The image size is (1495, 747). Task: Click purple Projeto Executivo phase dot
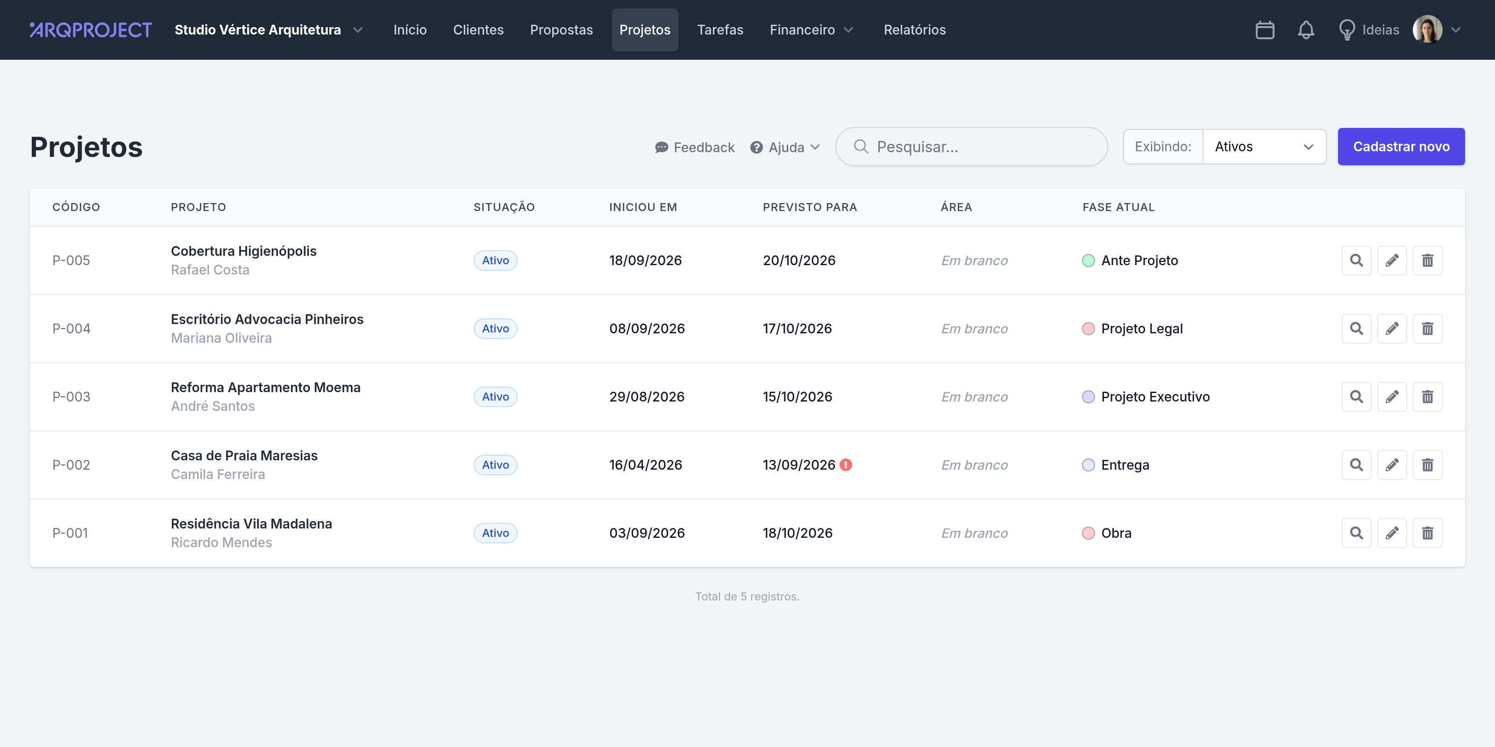pyautogui.click(x=1088, y=397)
